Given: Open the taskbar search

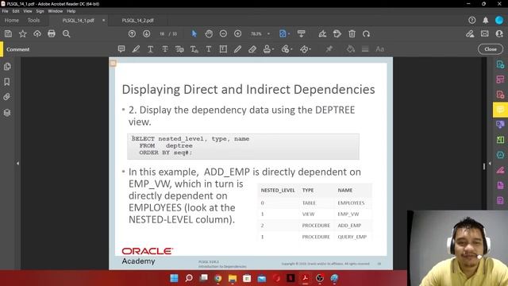Looking at the screenshot, I should (x=189, y=278).
